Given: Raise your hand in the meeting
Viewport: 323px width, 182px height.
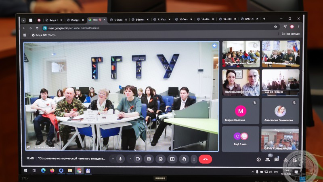Looking at the screenshot, I should pos(184,159).
